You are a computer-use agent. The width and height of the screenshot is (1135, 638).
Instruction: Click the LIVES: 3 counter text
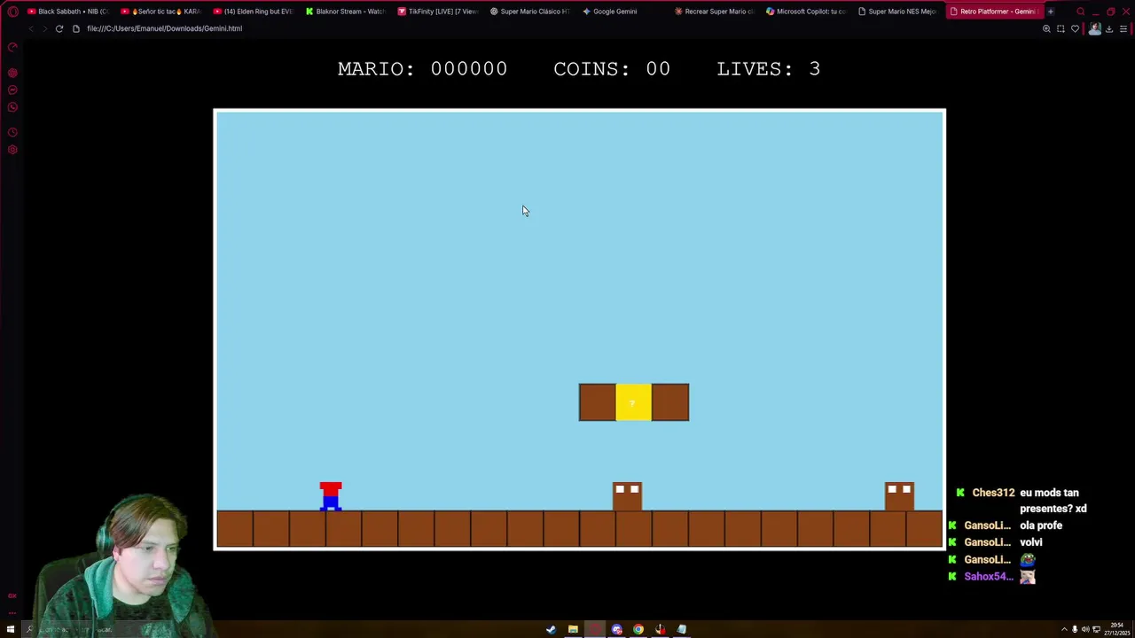click(769, 69)
